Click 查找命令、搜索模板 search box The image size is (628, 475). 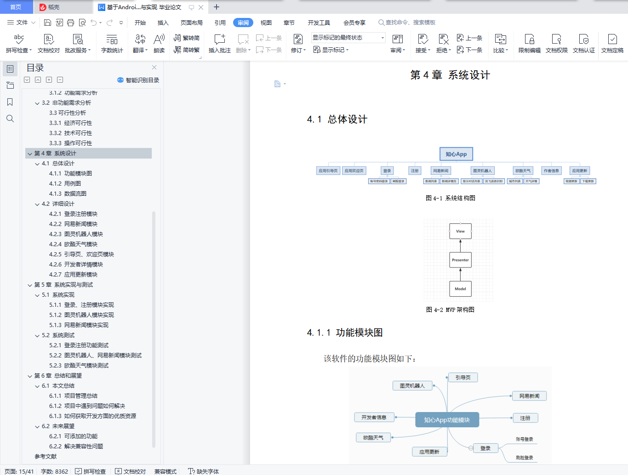click(407, 23)
